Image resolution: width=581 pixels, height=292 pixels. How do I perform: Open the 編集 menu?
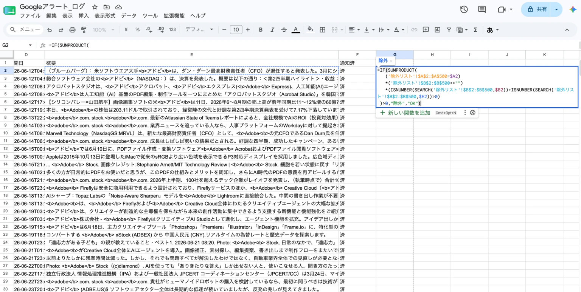point(51,15)
